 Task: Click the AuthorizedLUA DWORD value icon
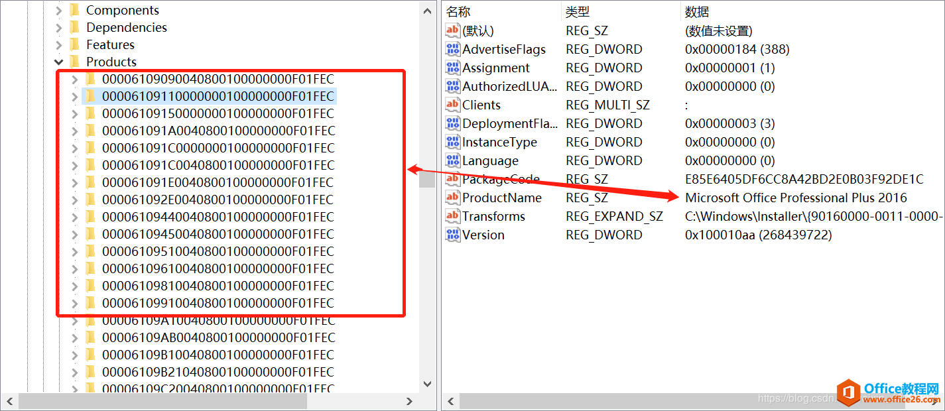click(x=453, y=86)
